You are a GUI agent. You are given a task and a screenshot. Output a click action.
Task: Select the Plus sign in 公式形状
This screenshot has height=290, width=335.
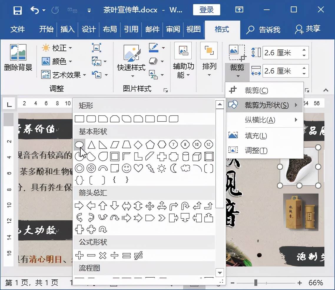(x=79, y=255)
